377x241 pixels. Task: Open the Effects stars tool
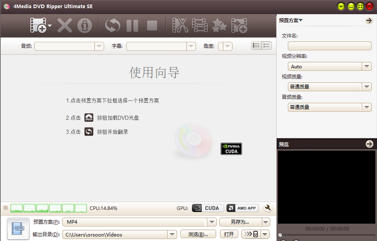click(x=219, y=26)
